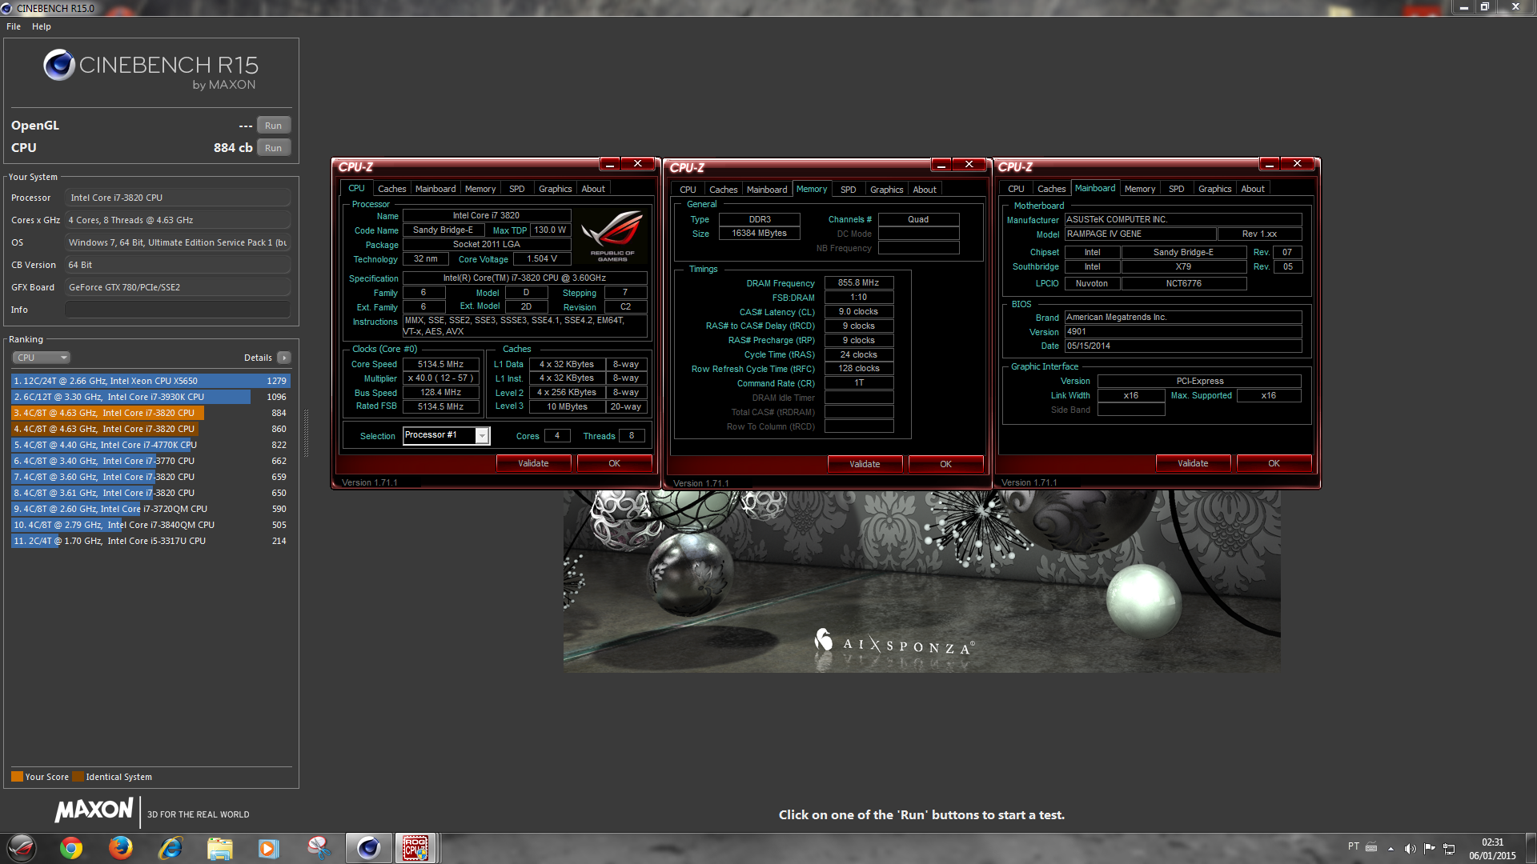
Task: Click the Cinebench R15 logo sphere icon
Action: 59,65
